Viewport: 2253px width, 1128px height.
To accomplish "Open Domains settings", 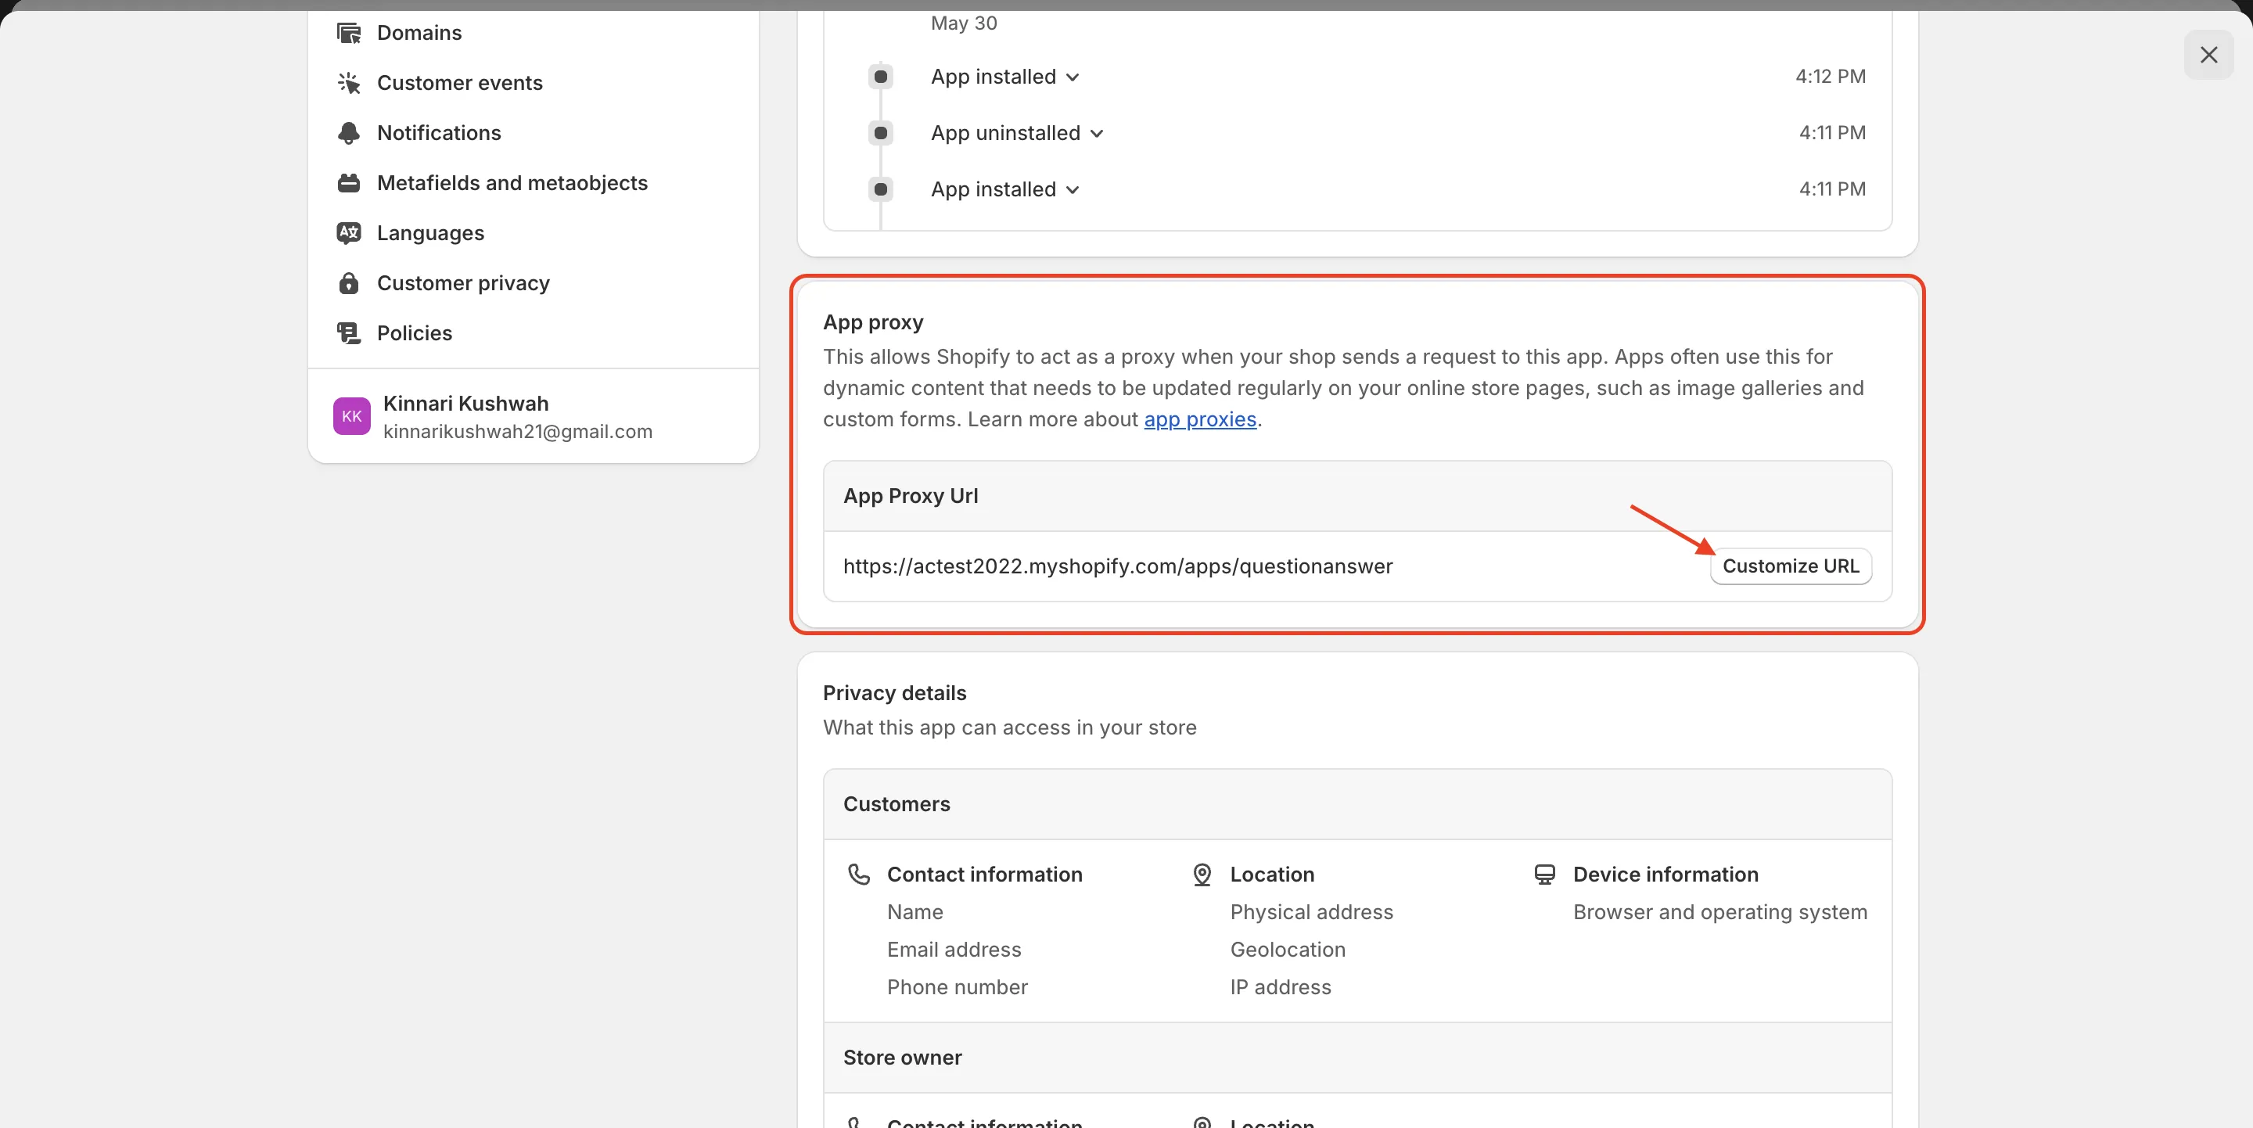I will tap(419, 33).
